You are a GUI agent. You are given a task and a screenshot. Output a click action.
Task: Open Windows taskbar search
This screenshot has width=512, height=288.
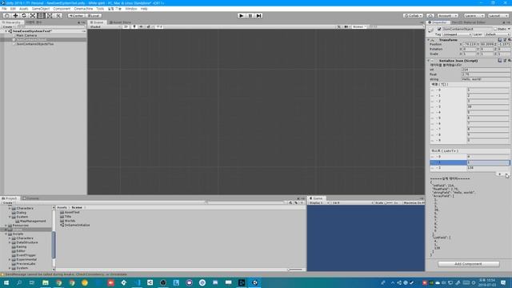click(19, 282)
